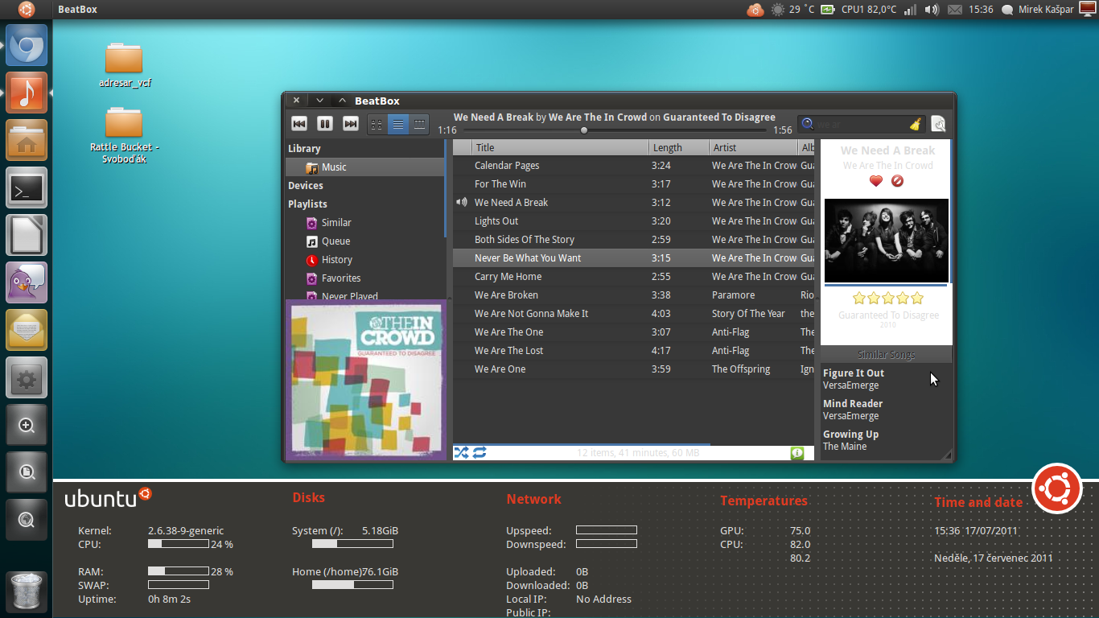
Task: Open the Ubuntu One cloud indicator
Action: pyautogui.click(x=755, y=10)
